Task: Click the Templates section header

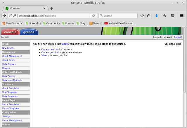Action: (16, 84)
